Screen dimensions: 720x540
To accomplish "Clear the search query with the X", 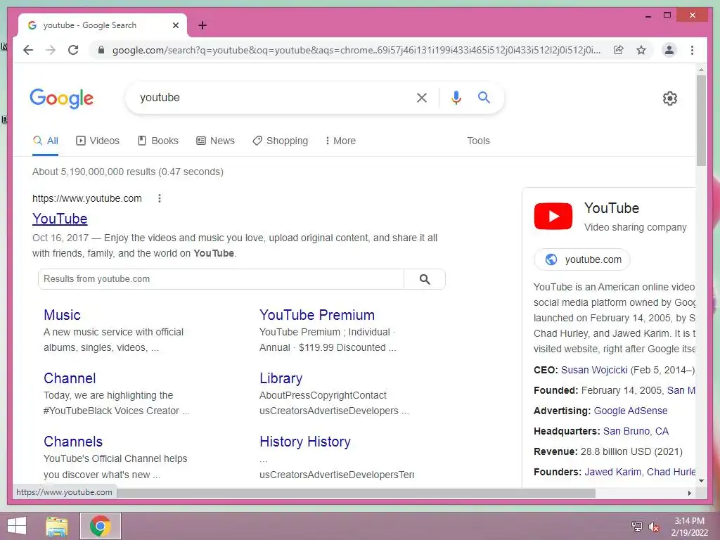I will [422, 97].
